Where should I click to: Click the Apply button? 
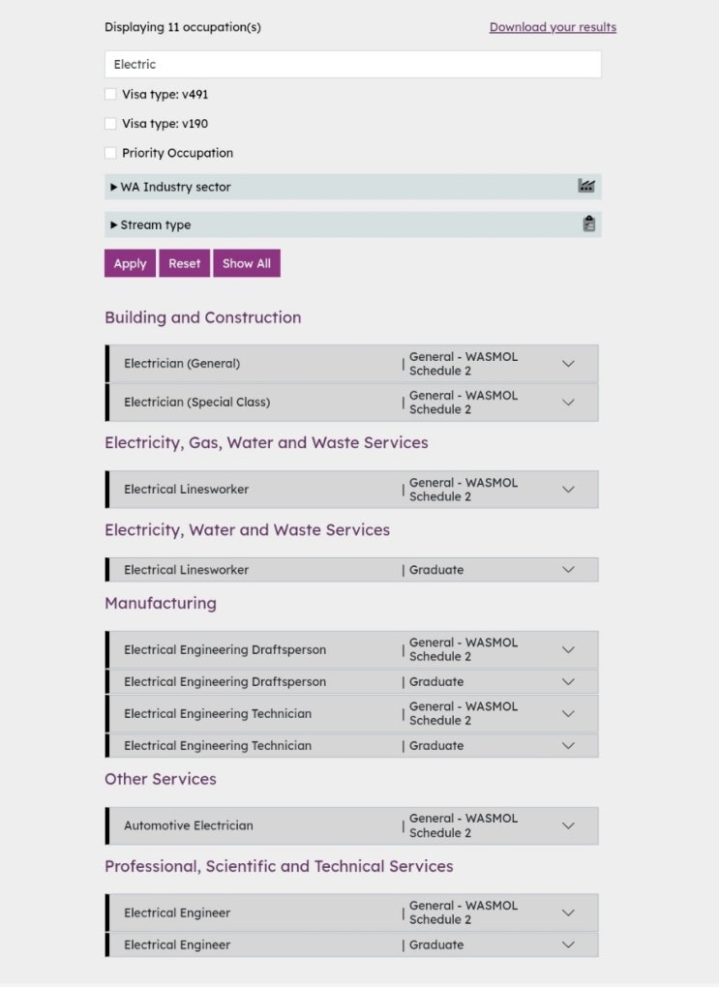(x=130, y=263)
